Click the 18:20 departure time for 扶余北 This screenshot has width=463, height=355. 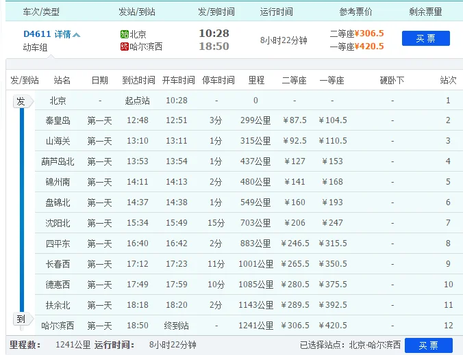tap(177, 304)
